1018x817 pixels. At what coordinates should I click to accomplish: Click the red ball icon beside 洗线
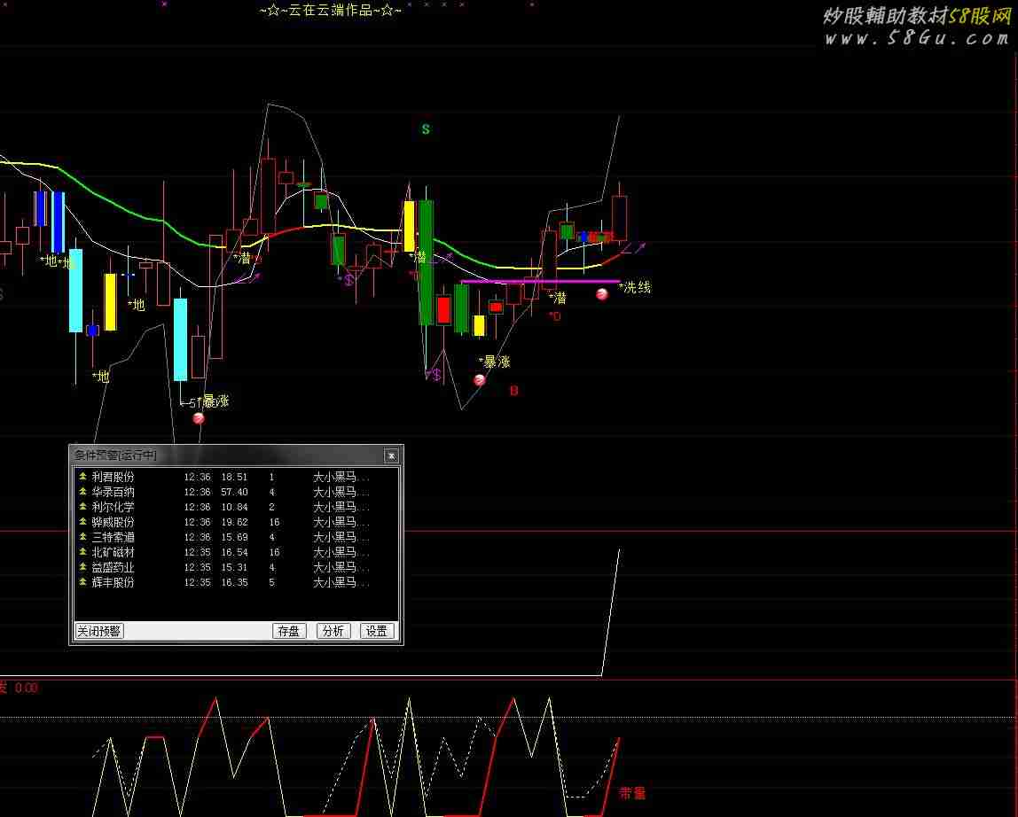coord(602,294)
